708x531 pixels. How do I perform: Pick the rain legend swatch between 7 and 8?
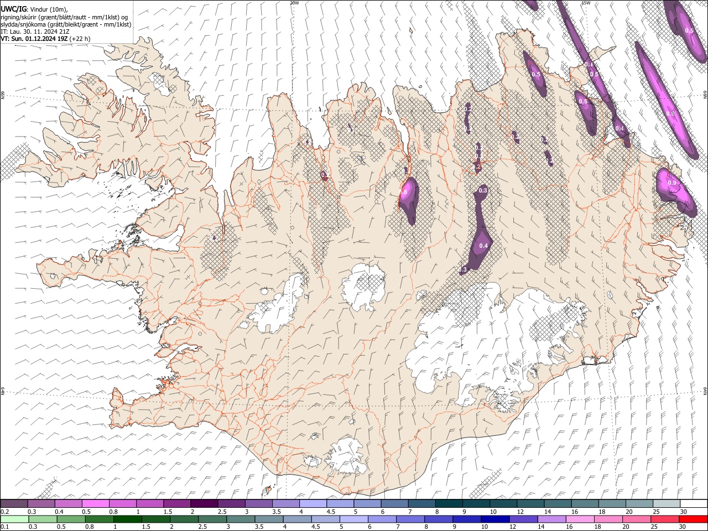click(x=410, y=519)
